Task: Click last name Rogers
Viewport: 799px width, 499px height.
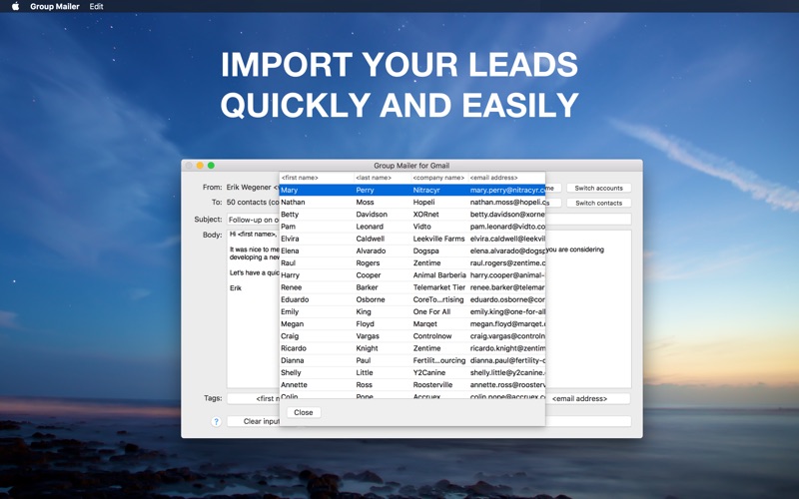Action: (x=368, y=263)
